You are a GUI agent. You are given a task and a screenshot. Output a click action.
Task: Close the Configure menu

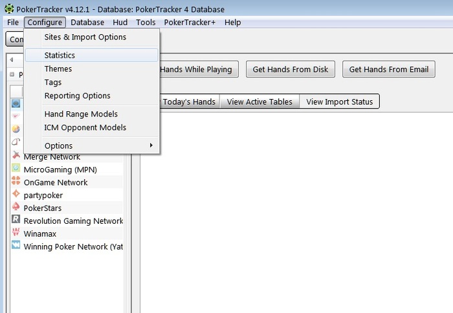tap(45, 22)
